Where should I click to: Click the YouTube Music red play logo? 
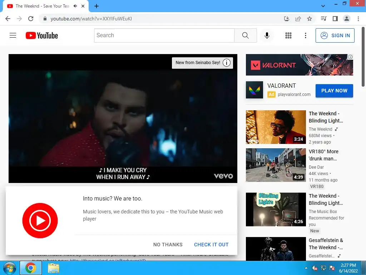tap(40, 221)
